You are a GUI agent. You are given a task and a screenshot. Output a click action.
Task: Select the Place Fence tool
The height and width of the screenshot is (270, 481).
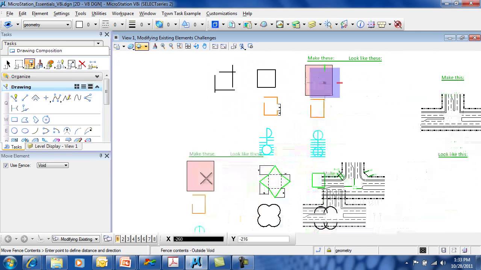(x=19, y=64)
